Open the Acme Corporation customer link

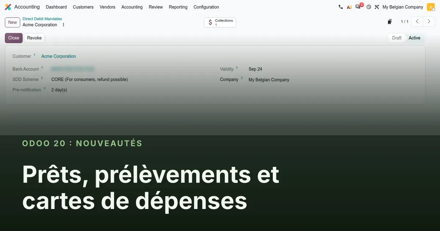(x=59, y=56)
